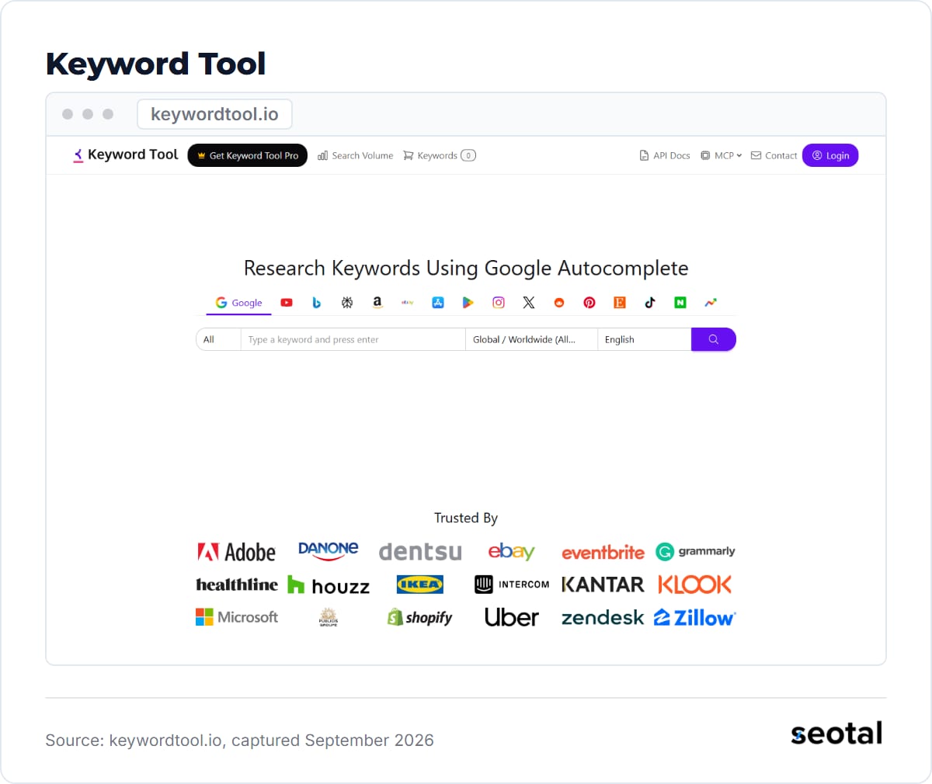Expand the MCP dropdown menu
The image size is (932, 784).
click(x=722, y=155)
